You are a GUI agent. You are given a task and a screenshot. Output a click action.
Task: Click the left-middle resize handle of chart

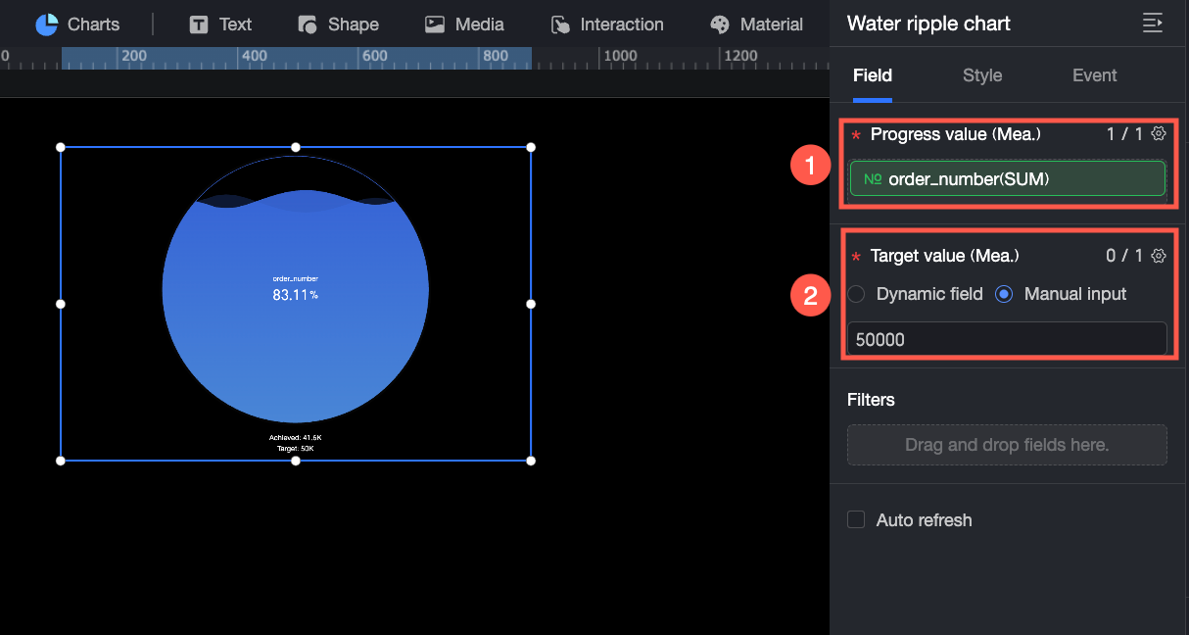(x=61, y=304)
